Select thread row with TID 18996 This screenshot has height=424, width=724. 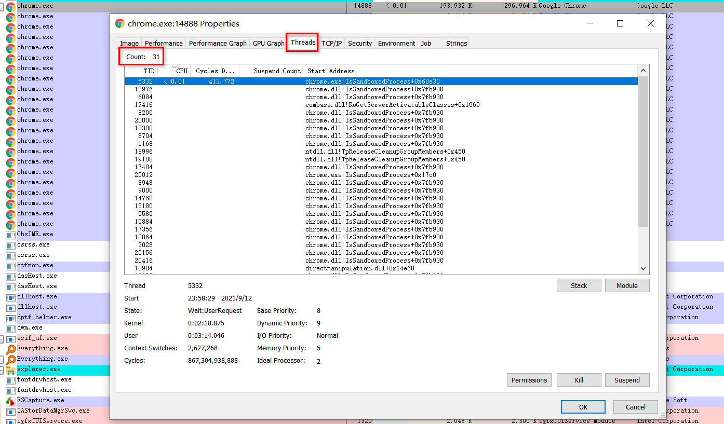[381, 152]
